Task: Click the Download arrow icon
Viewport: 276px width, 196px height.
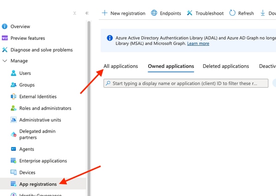Action: click(263, 13)
